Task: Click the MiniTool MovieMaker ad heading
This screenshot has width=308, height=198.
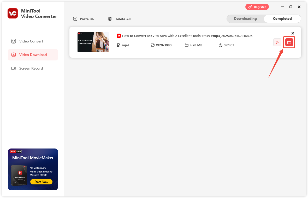Action: [x=33, y=158]
